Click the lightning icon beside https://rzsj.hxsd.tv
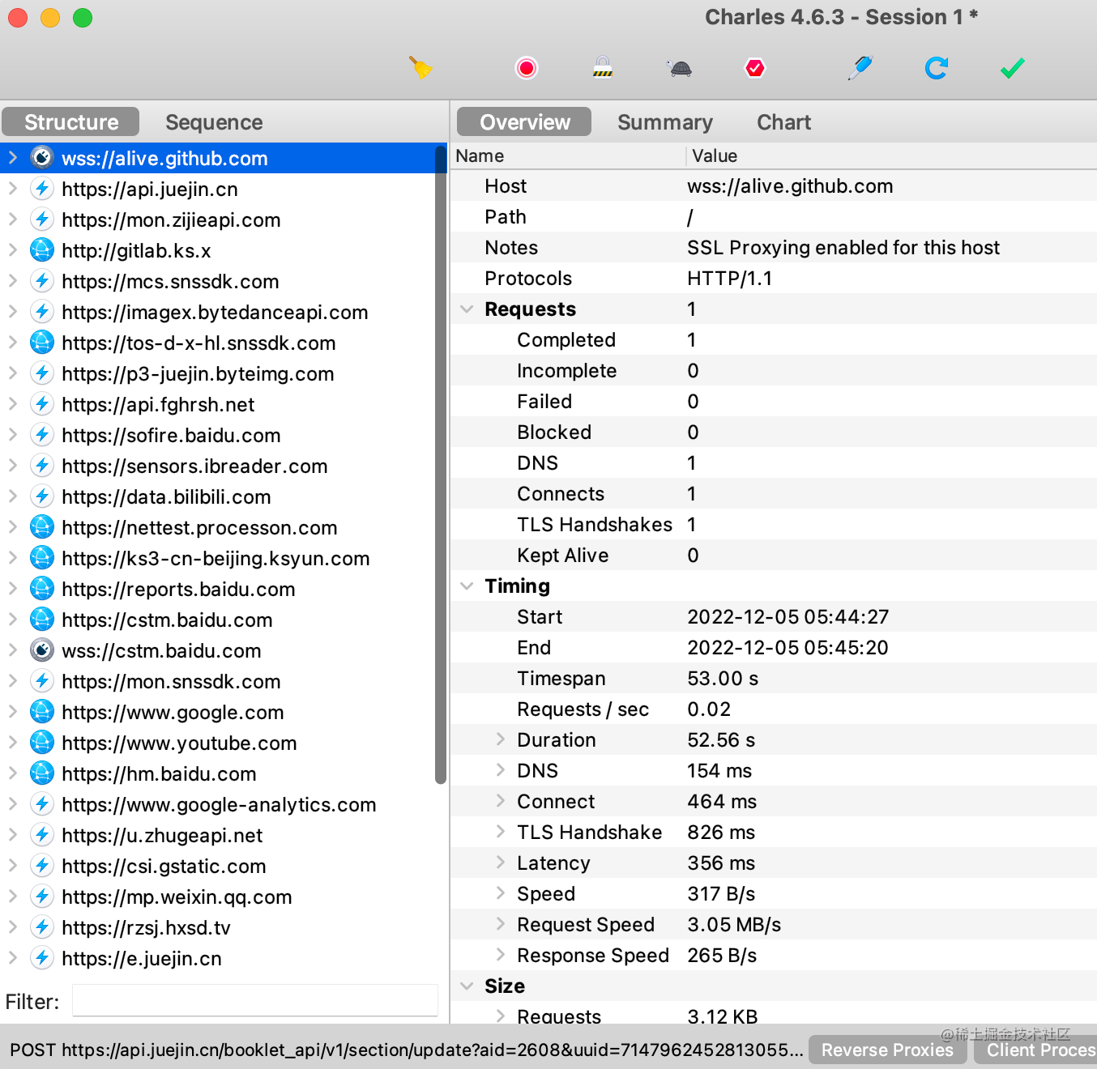1097x1069 pixels. (42, 927)
